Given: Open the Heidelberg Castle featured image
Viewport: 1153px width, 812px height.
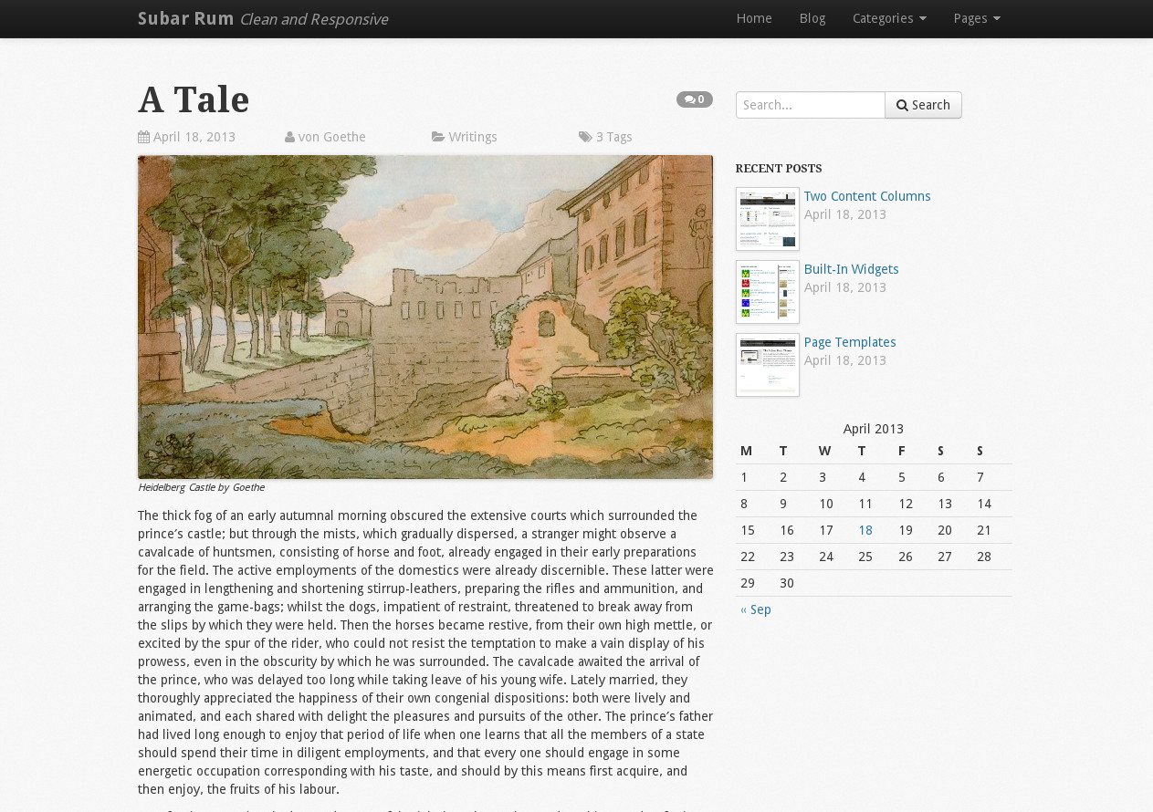Looking at the screenshot, I should click(425, 317).
